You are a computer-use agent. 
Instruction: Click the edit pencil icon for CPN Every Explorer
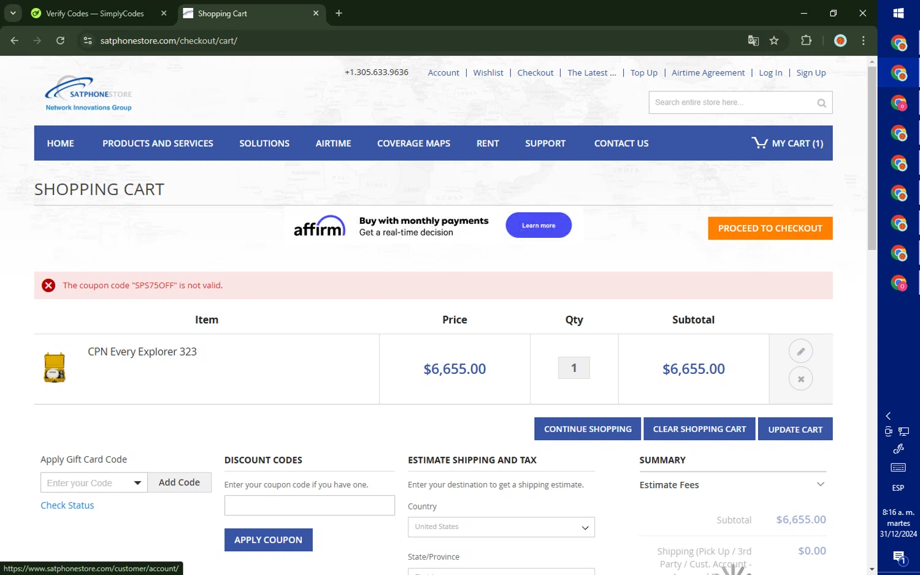click(x=800, y=351)
